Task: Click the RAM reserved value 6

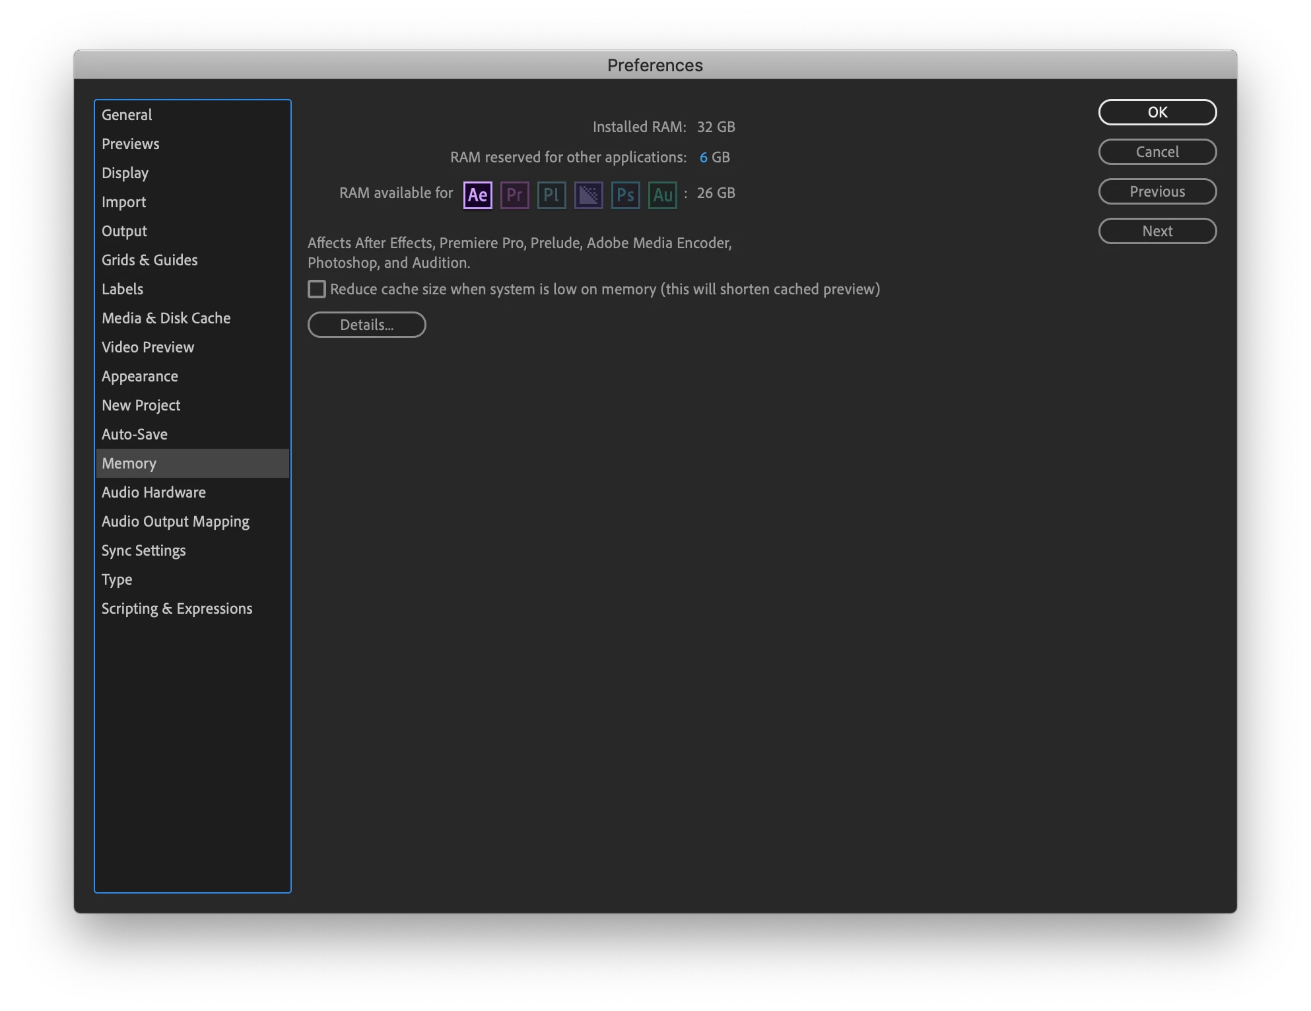Action: [x=703, y=157]
